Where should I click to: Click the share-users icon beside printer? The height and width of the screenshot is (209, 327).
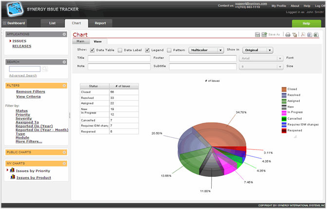pos(295,35)
